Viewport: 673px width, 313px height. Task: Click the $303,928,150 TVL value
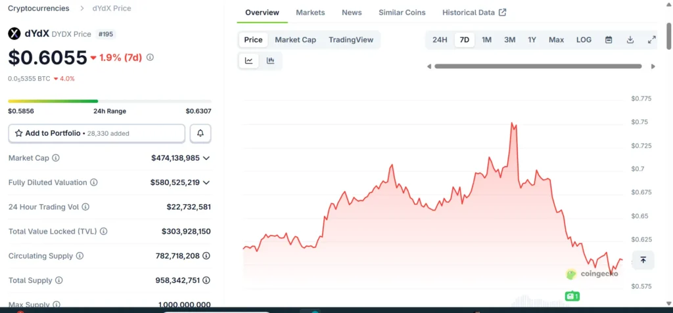(186, 231)
